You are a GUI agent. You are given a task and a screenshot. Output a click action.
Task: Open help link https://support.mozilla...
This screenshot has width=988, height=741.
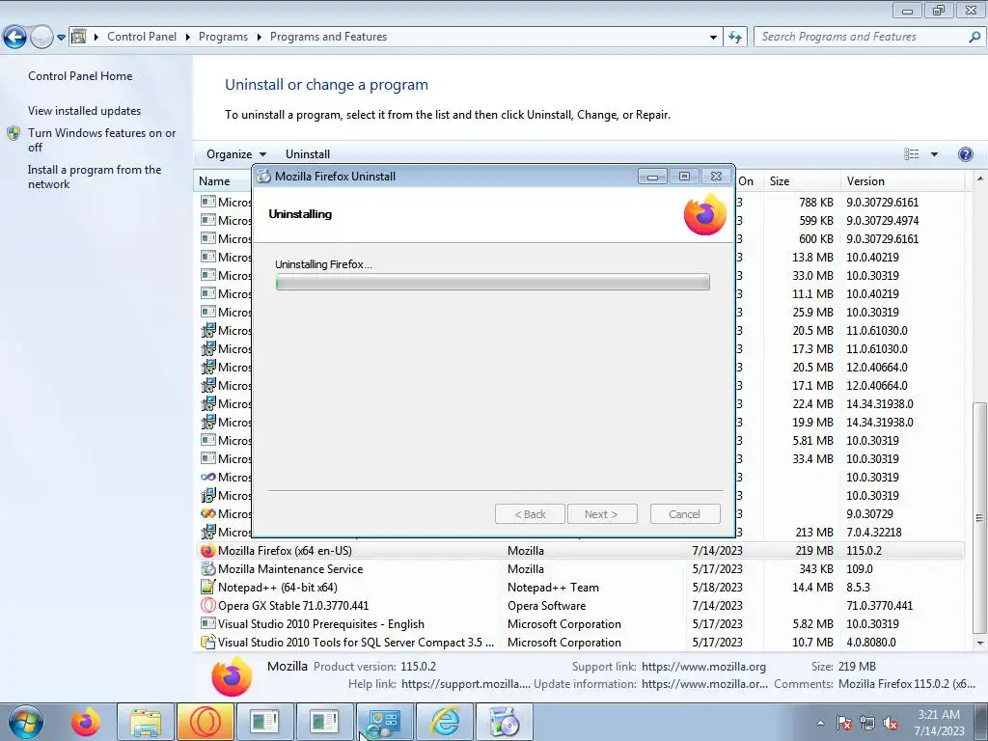pyautogui.click(x=466, y=684)
